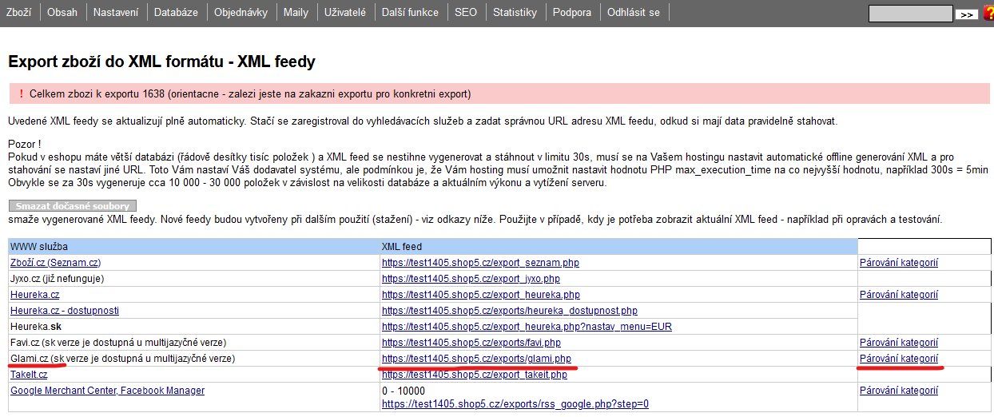Focus the search field in top bar
The width and height of the screenshot is (994, 417).
(x=911, y=14)
